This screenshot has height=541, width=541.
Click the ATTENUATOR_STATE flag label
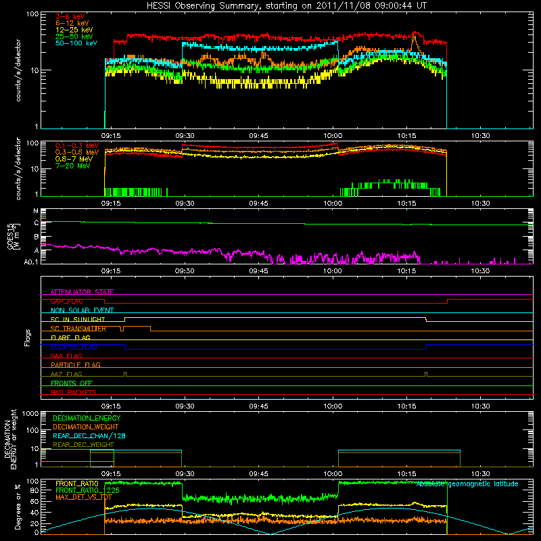coord(82,292)
